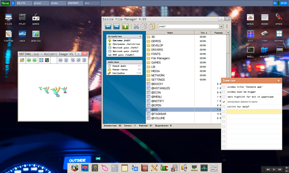Click open file icon in Kolibri Image Viewer
Screen dimensions: 289x173
coord(22,60)
